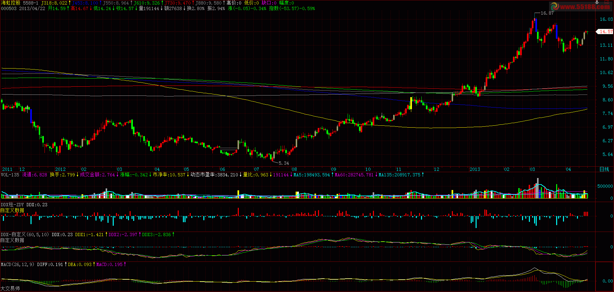
Task: Click the close price 收14.57
Action: click(125, 8)
